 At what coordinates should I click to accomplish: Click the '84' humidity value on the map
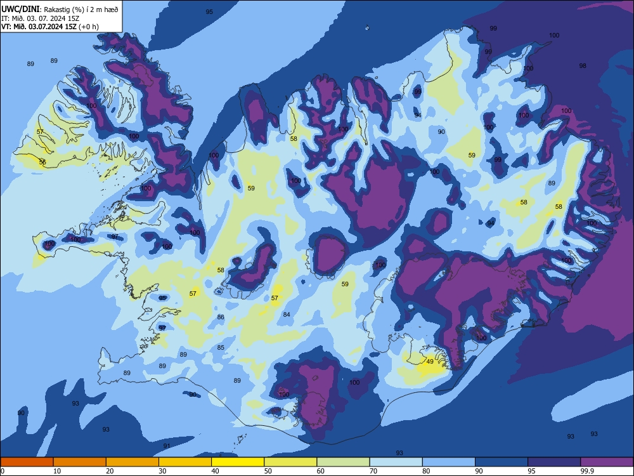[287, 315]
